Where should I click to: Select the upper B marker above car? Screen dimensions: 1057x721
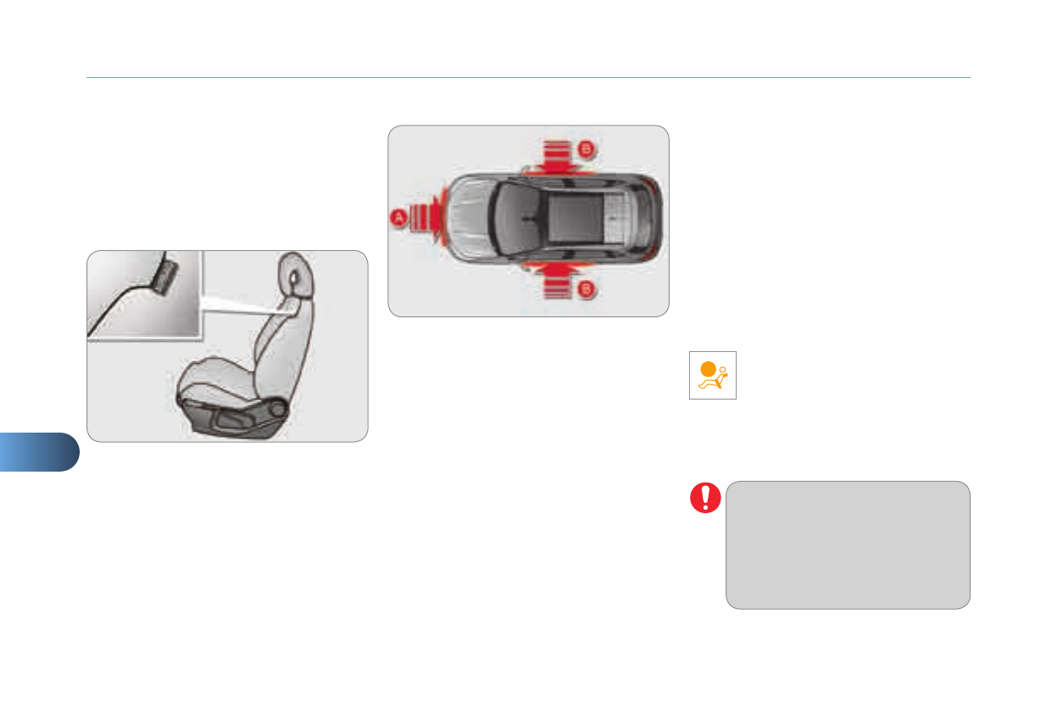point(586,149)
